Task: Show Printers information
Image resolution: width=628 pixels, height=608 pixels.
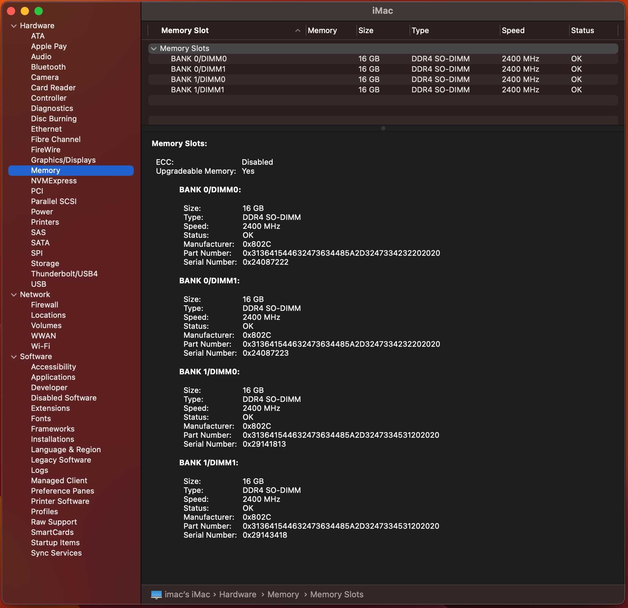Action: [45, 222]
